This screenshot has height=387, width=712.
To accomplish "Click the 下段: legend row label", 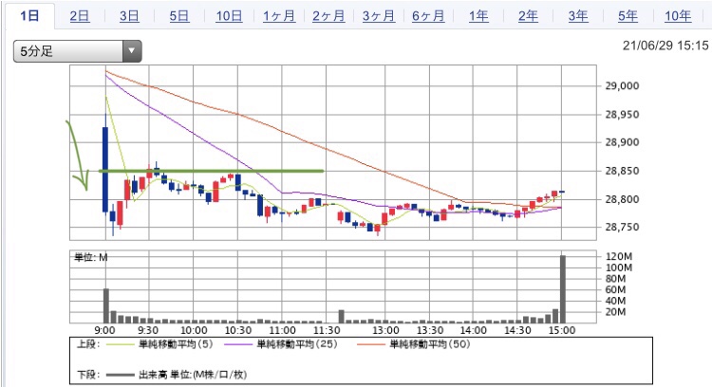I will pyautogui.click(x=88, y=375).
